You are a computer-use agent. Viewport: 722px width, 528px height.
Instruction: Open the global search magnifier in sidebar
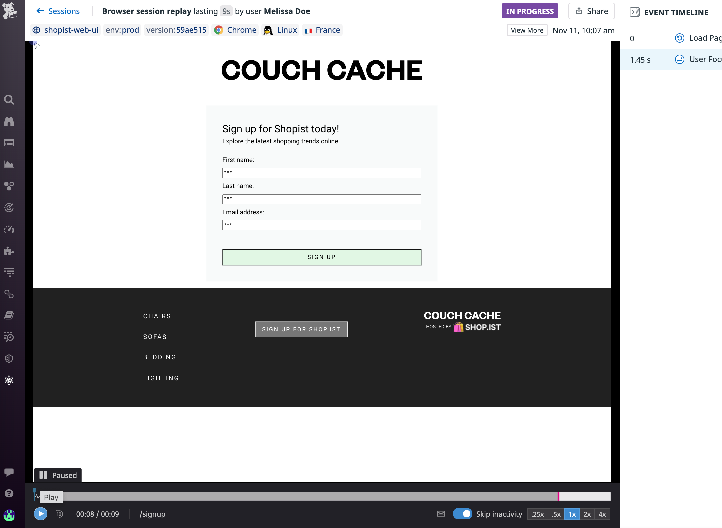(x=9, y=100)
